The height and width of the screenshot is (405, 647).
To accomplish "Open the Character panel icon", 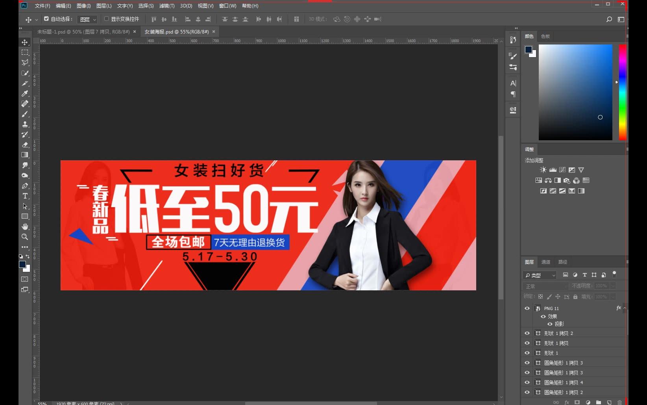I will pos(512,83).
